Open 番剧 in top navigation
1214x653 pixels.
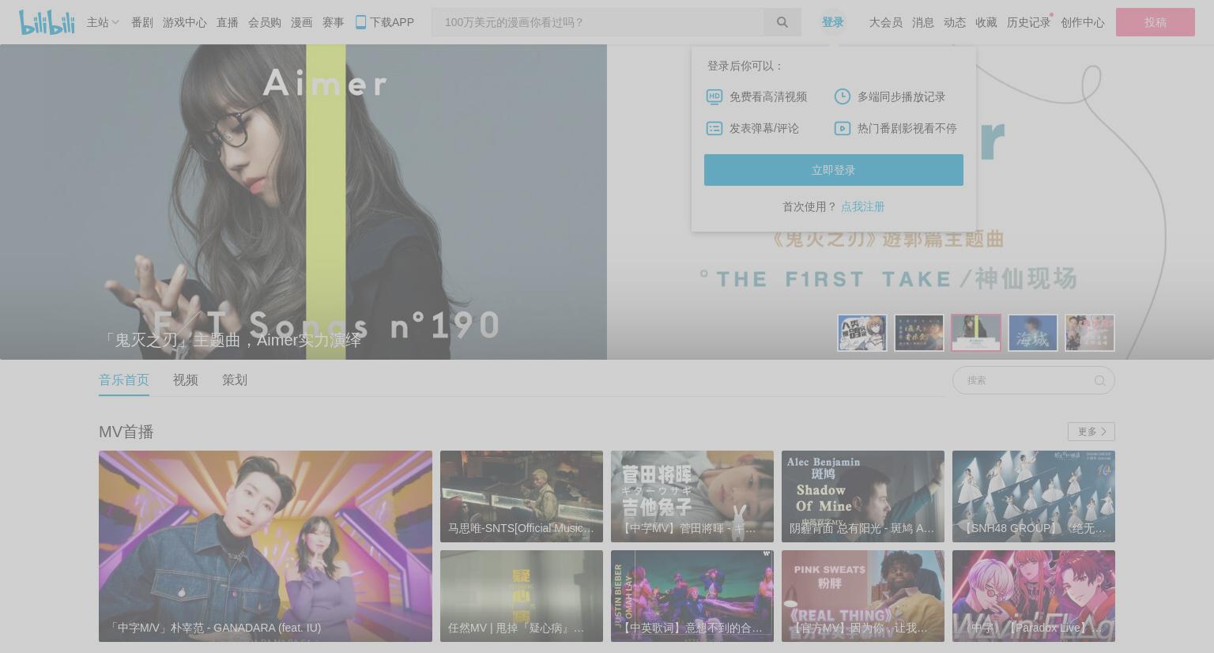(142, 22)
